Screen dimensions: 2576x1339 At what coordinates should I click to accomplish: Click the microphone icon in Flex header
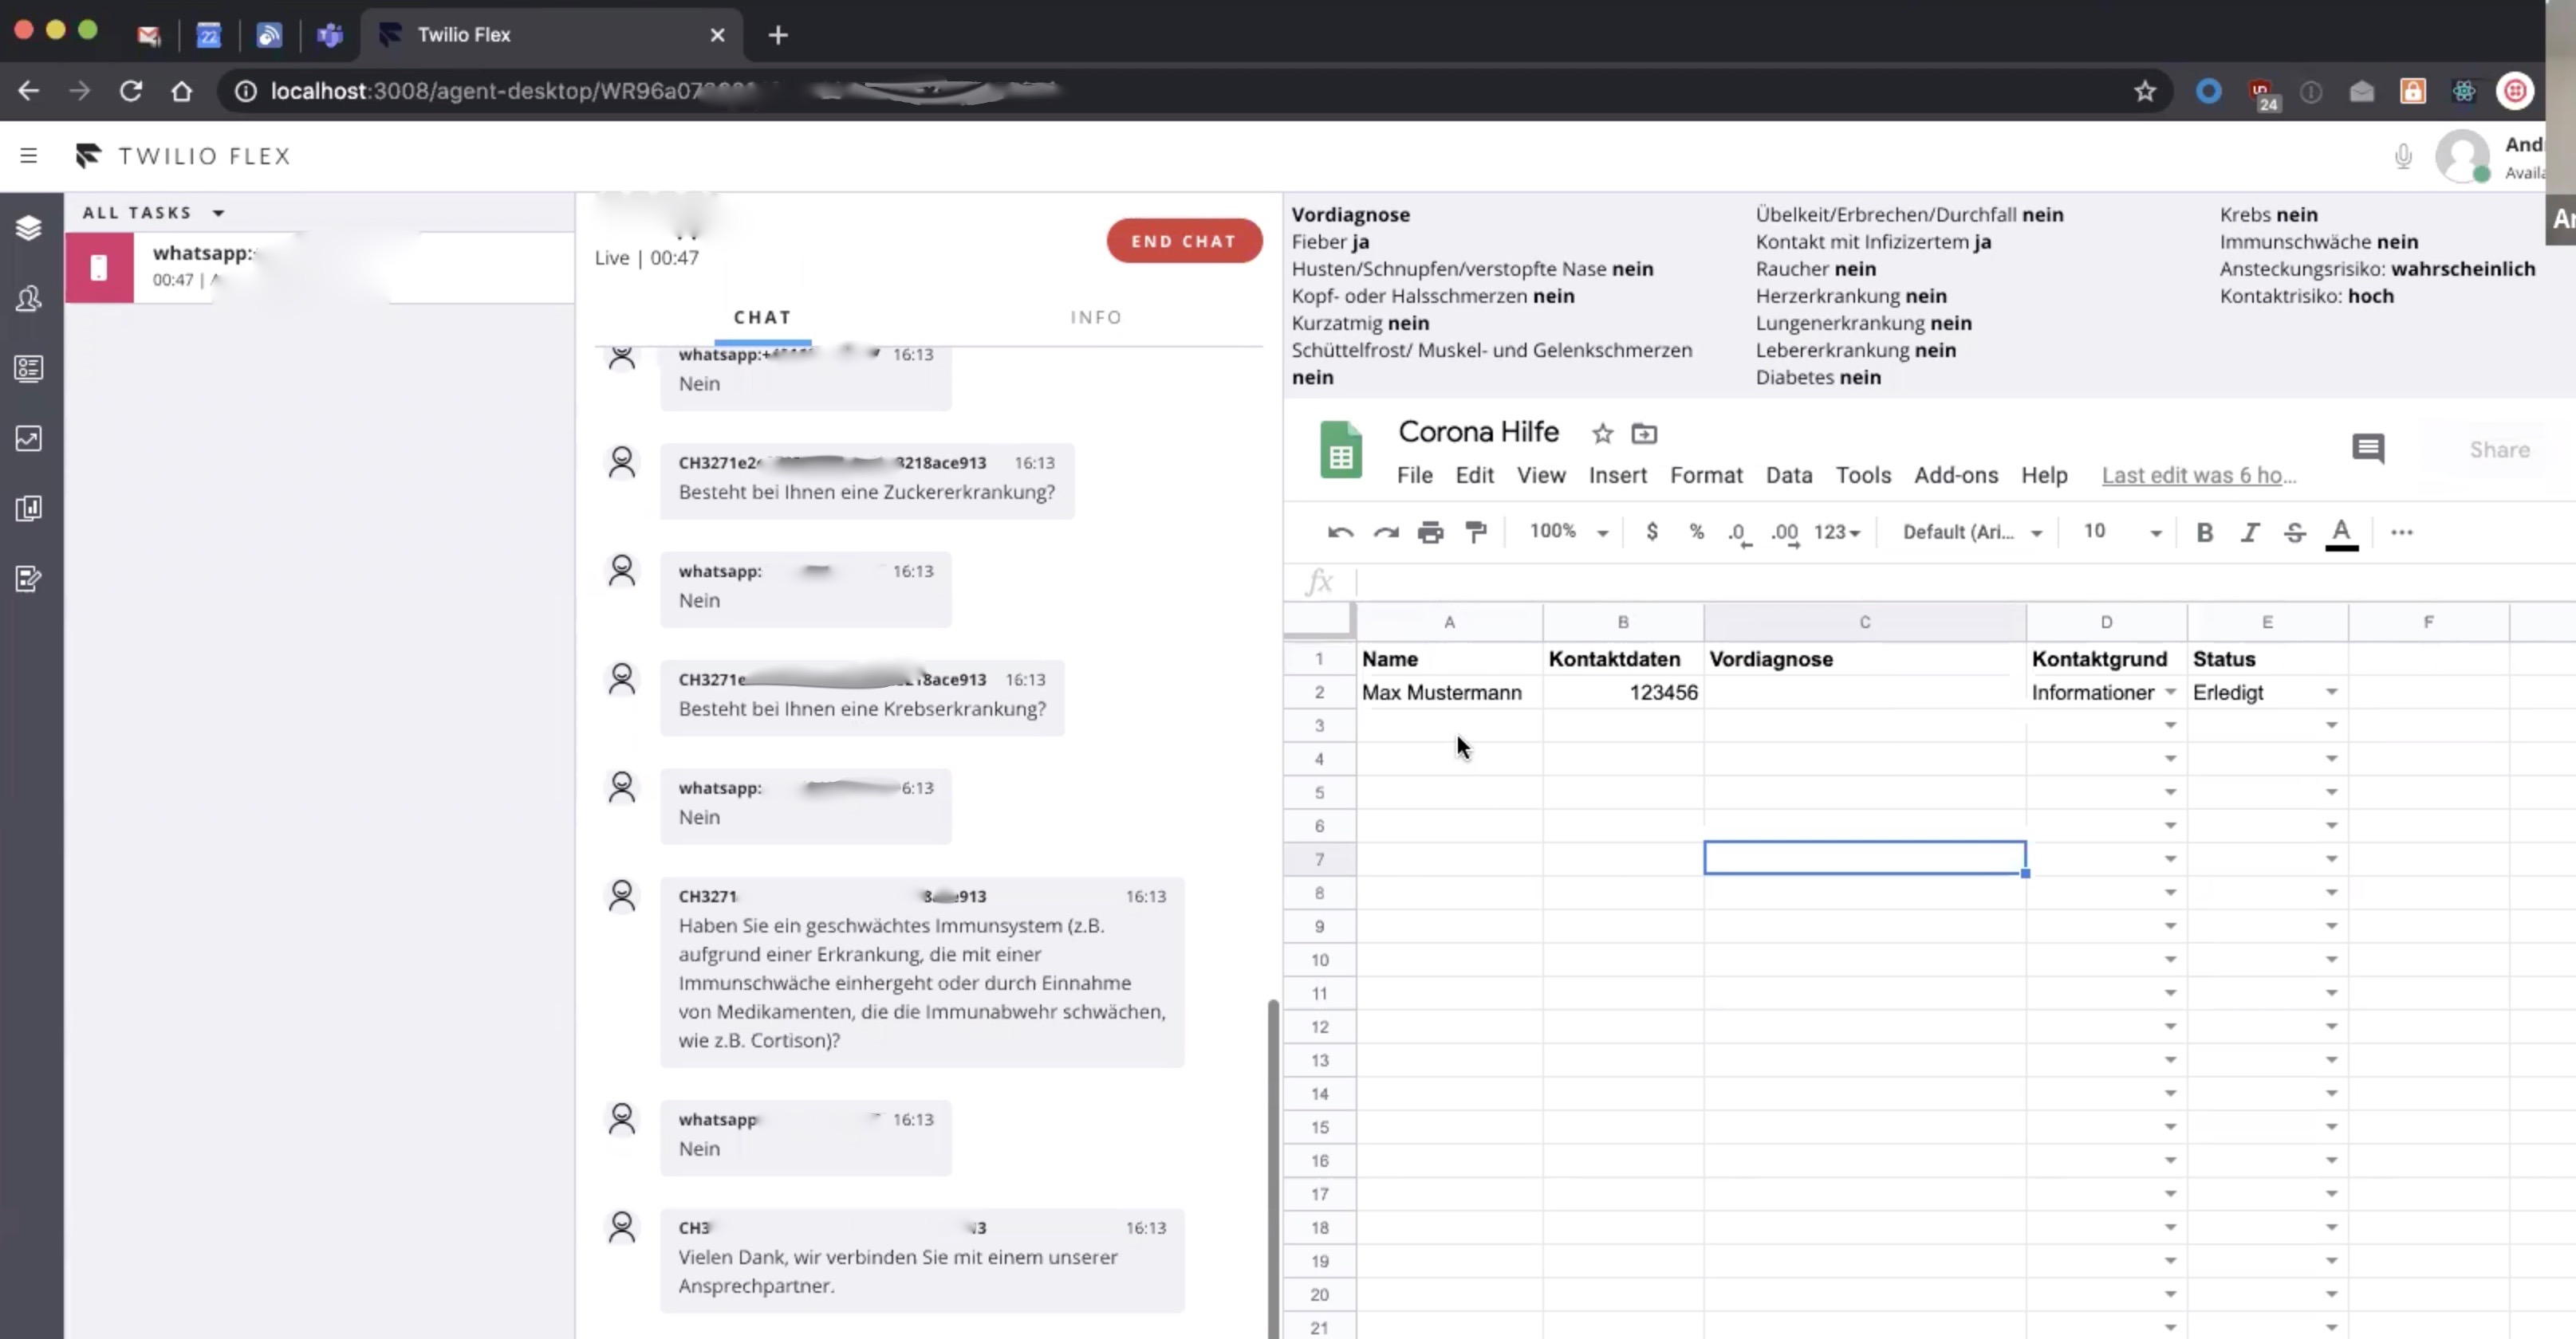[2403, 156]
